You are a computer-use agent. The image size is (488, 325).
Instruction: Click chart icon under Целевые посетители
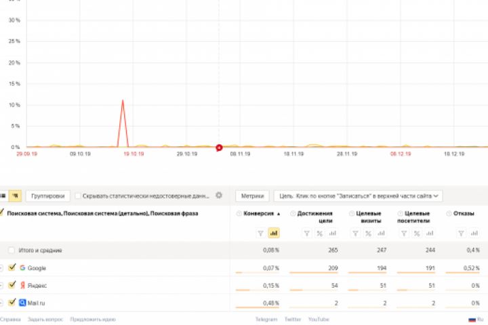point(430,233)
